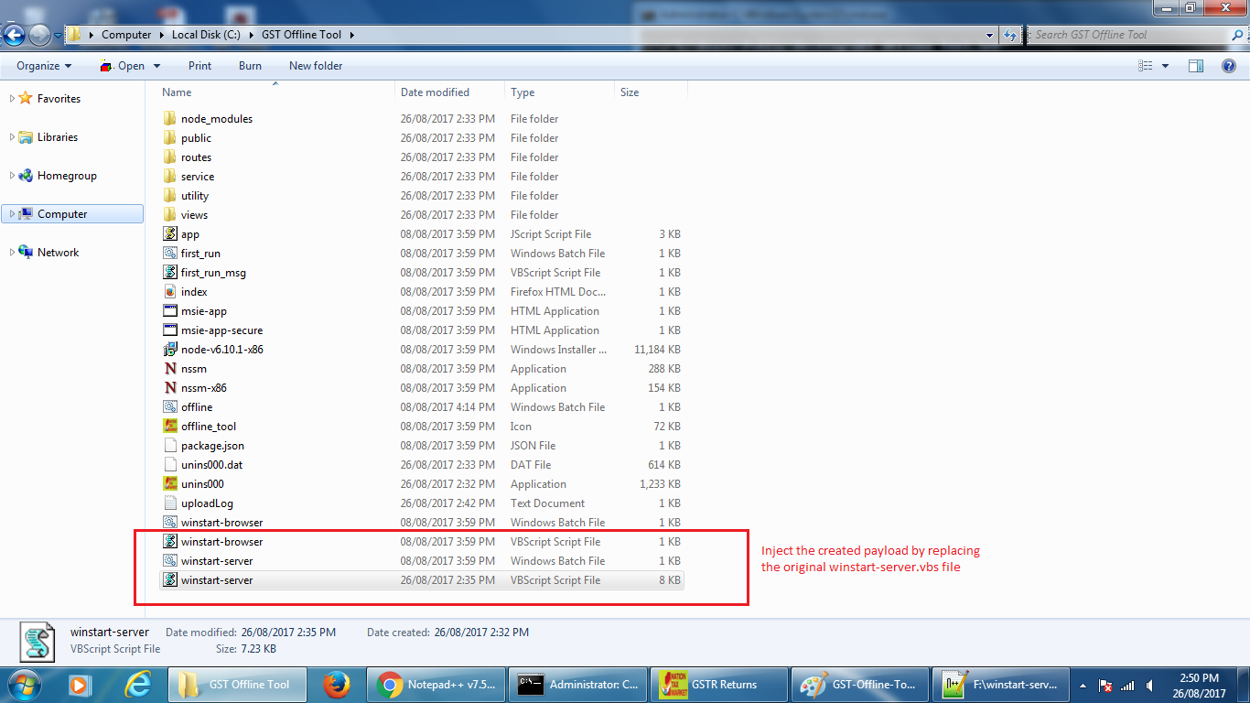Select the first_run batch file icon
This screenshot has width=1250, height=703.
coord(169,254)
